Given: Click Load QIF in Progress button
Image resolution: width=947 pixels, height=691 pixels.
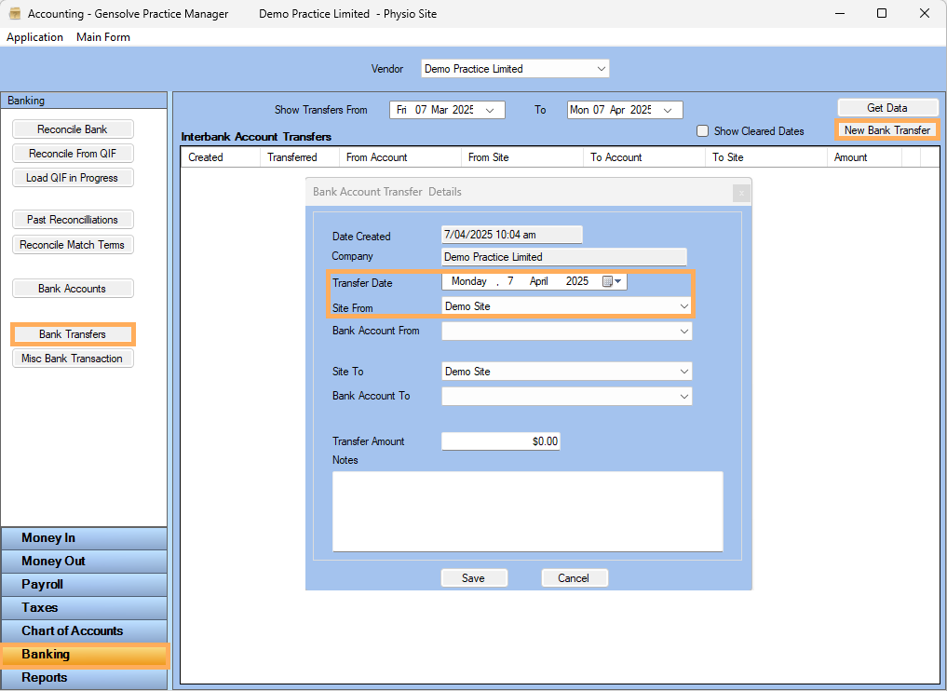Looking at the screenshot, I should click(x=73, y=178).
